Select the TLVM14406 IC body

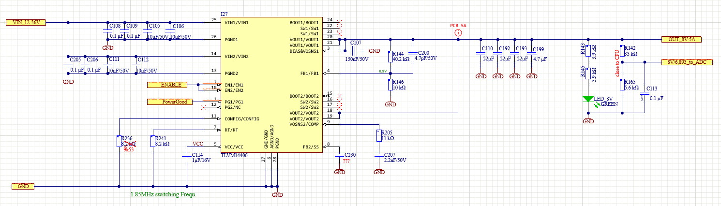coord(269,85)
